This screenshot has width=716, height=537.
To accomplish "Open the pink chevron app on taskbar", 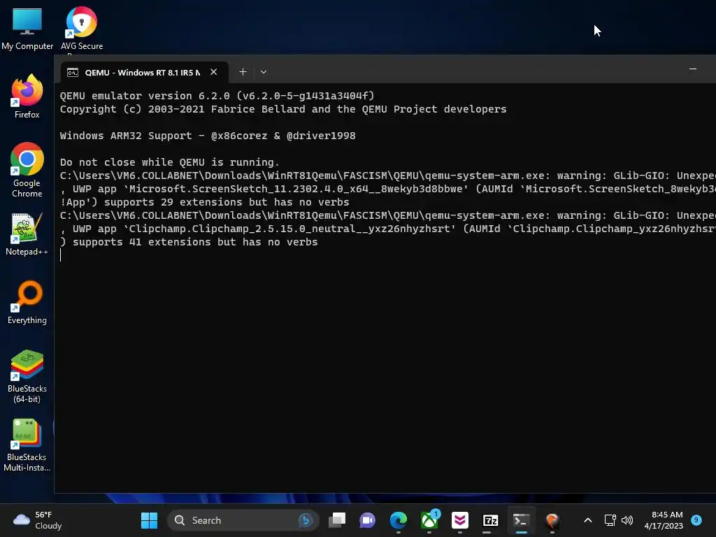I will pyautogui.click(x=460, y=520).
